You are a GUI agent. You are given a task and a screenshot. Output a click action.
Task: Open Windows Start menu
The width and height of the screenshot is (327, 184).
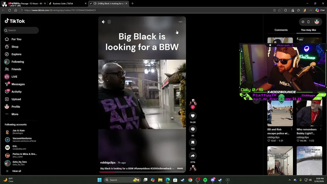[99, 180]
